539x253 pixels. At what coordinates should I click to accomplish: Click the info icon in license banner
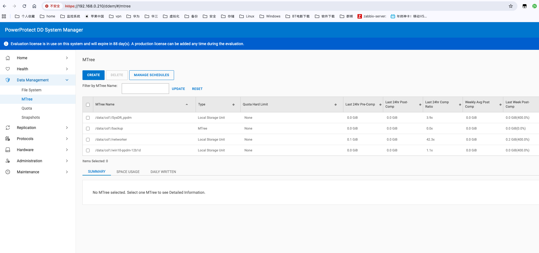(x=6, y=44)
